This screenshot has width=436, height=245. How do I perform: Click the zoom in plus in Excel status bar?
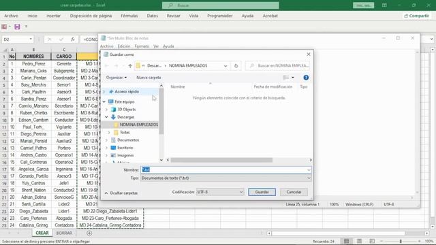pyautogui.click(x=420, y=241)
